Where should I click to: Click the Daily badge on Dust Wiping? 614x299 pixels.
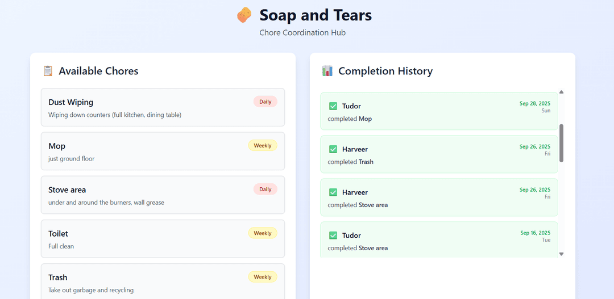point(265,102)
